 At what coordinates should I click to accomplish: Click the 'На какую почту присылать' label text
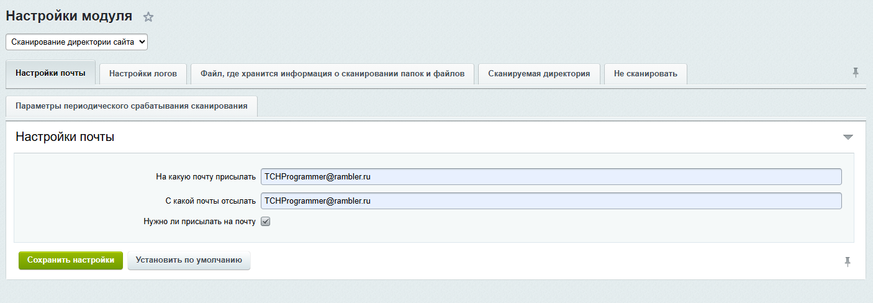pos(206,177)
